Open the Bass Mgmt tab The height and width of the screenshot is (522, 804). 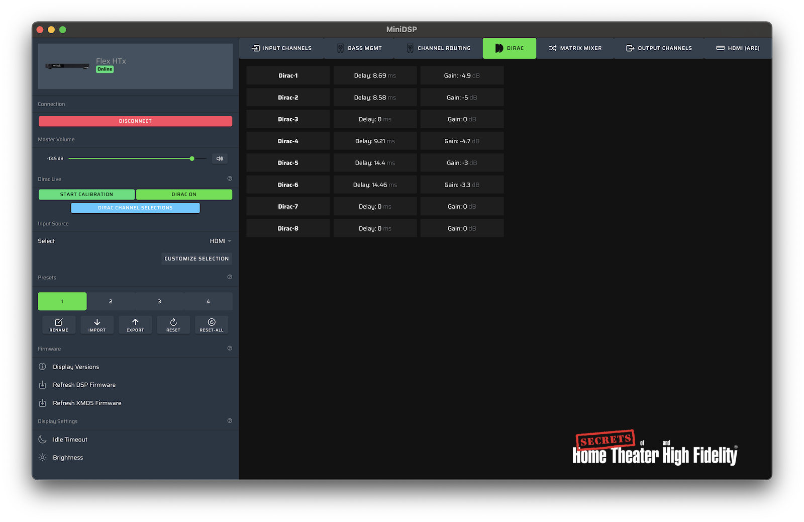point(359,48)
